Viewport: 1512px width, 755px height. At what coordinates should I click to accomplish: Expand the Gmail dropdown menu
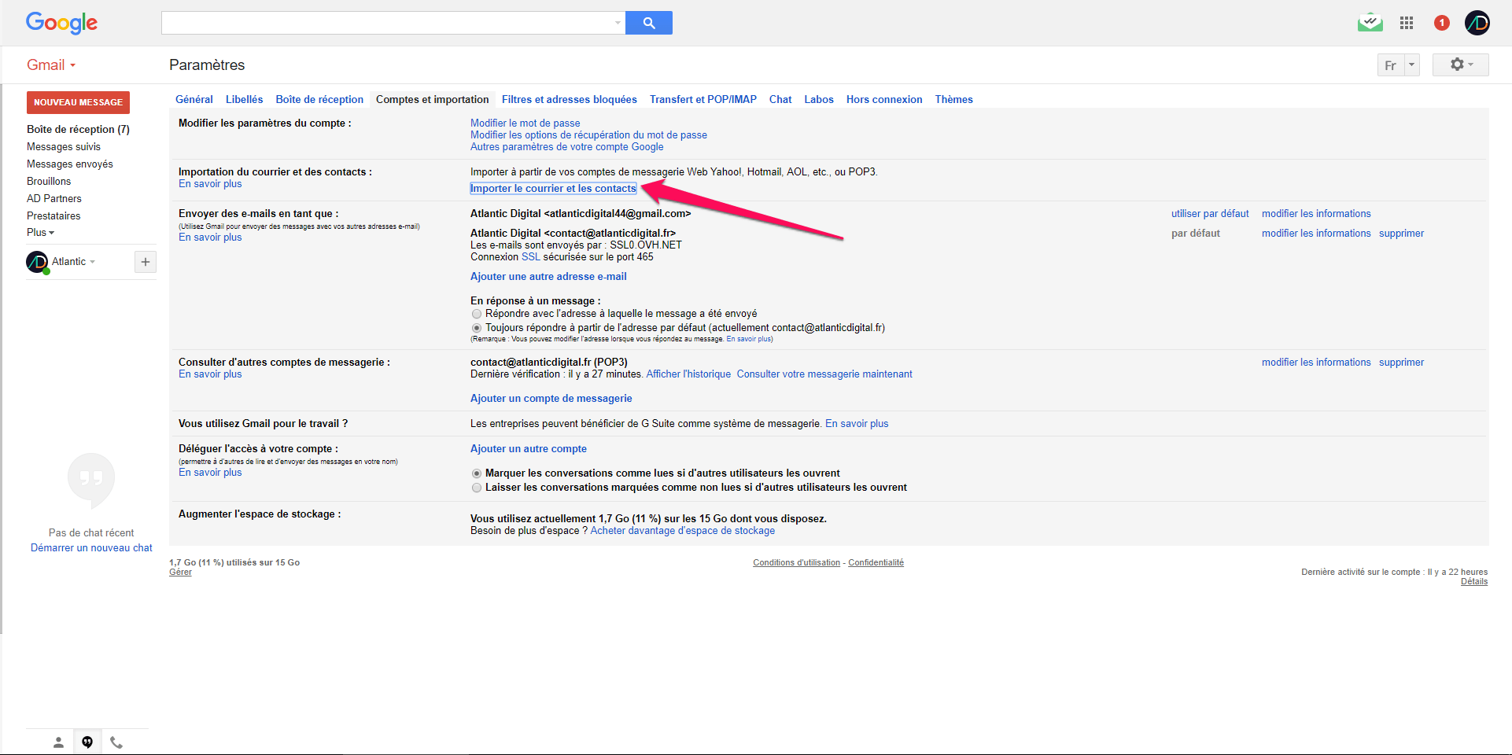52,65
